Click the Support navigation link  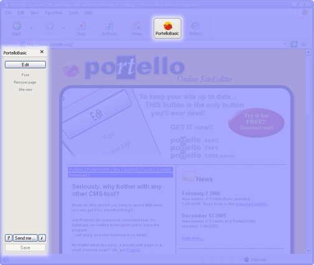pos(131,169)
